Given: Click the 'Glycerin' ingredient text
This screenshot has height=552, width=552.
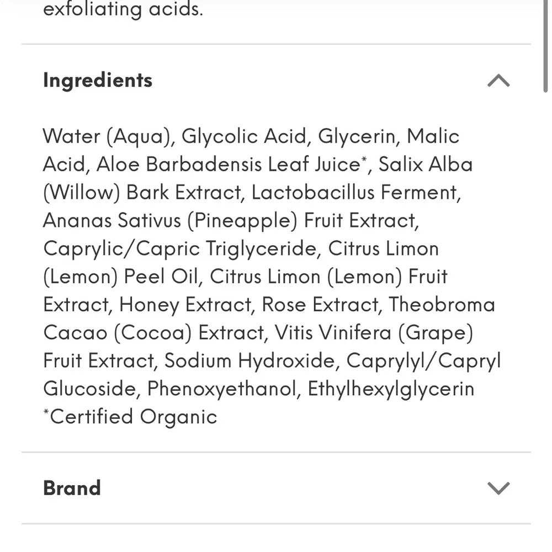Looking at the screenshot, I should (358, 136).
